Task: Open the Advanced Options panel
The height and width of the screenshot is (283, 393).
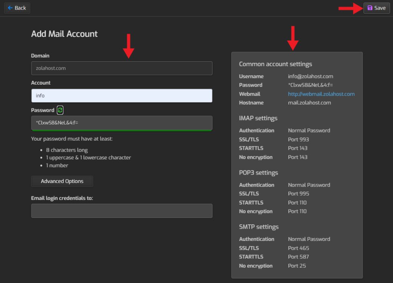Action: (x=62, y=181)
